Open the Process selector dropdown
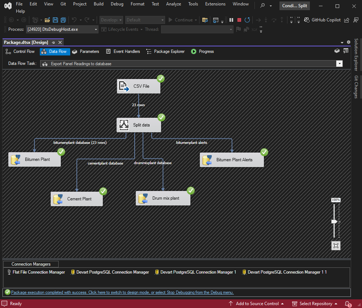 pos(62,30)
